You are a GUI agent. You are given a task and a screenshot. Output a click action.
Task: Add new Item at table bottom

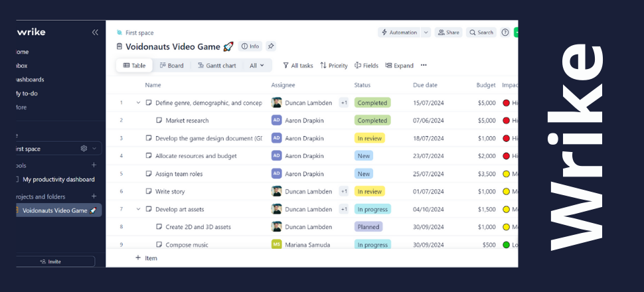(146, 258)
